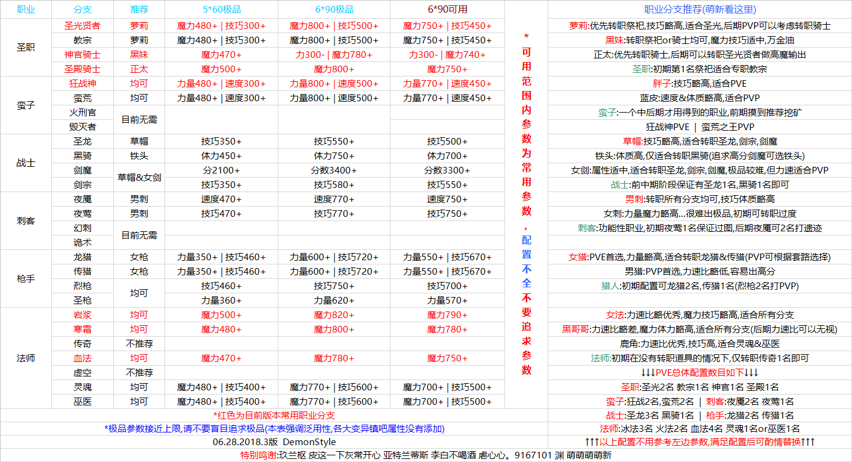Click the 职业分支推荐(萌新看这里) header
Screen dimensions: 852x462
click(x=700, y=10)
